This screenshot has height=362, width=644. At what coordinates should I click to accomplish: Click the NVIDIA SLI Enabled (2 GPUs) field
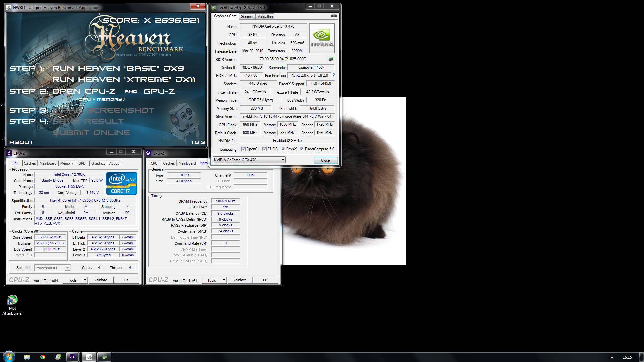287,141
